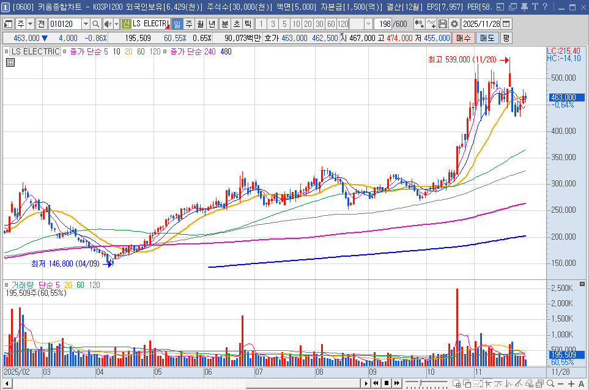589x390 pixels.
Task: Expand the speaker options dropdown arrow
Action: (x=116, y=24)
